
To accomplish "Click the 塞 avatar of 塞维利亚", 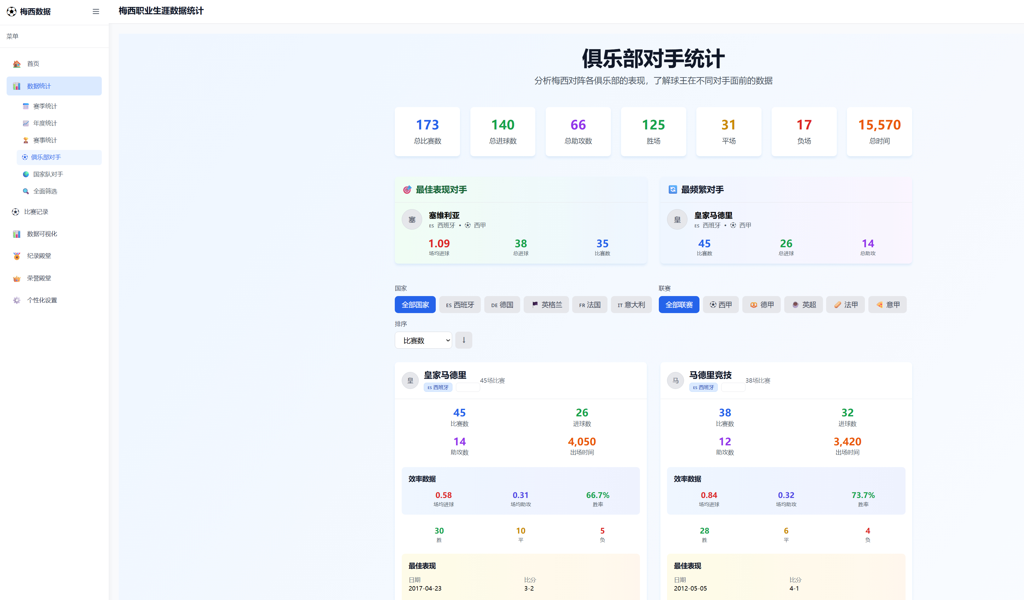I will [411, 220].
